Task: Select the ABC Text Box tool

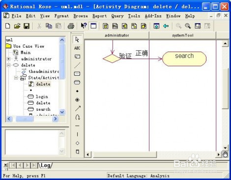Action: point(77,48)
